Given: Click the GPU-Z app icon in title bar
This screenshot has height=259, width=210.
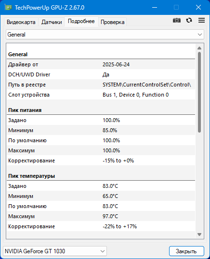Looking at the screenshot, I should coord(8,7).
